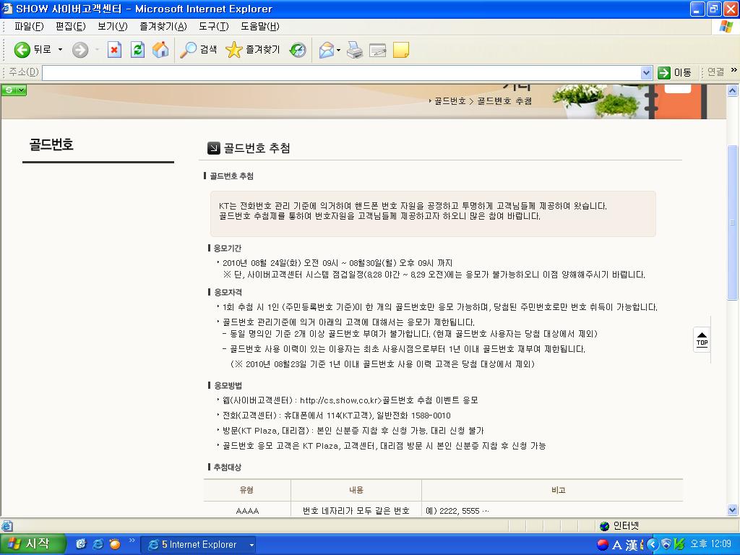
Task: Click the show desktop quick launch icon
Action: click(x=81, y=544)
